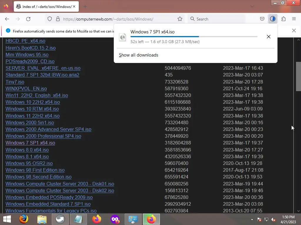301x225 pixels.
Task: Open POSready2009_CD.iso link
Action: click(30, 62)
